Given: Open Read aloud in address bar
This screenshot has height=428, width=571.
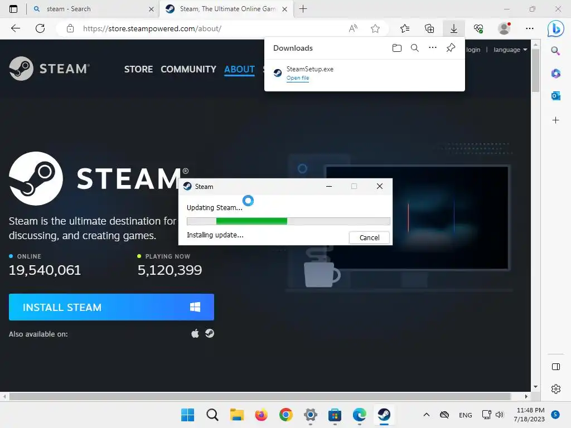Looking at the screenshot, I should click(x=353, y=28).
